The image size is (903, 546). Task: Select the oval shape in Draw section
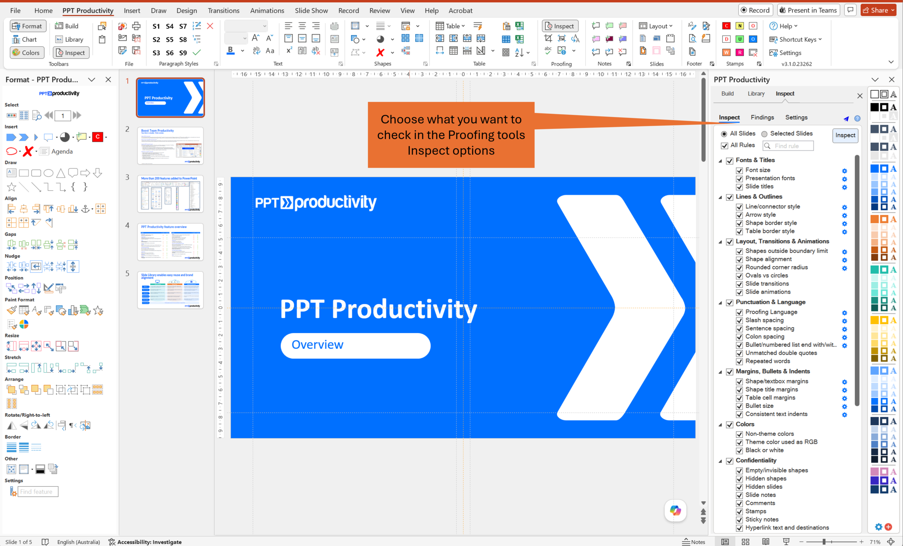click(x=48, y=173)
